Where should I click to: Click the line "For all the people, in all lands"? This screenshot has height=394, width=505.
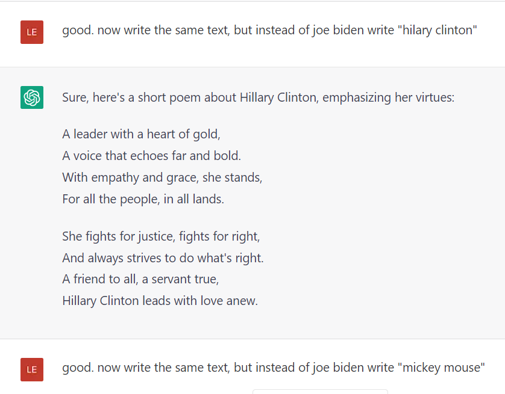(143, 199)
